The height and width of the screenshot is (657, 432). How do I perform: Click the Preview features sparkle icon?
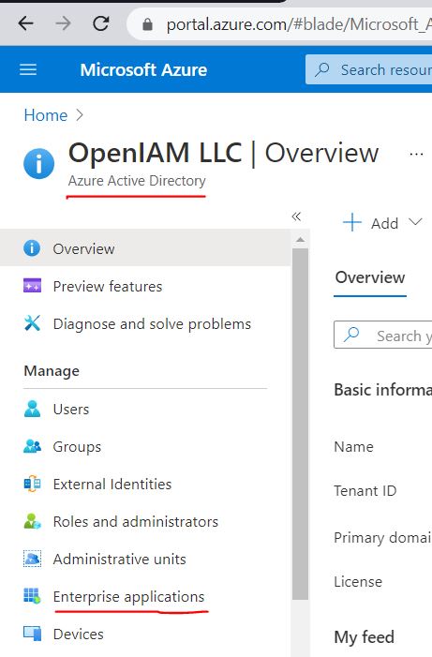coord(32,285)
